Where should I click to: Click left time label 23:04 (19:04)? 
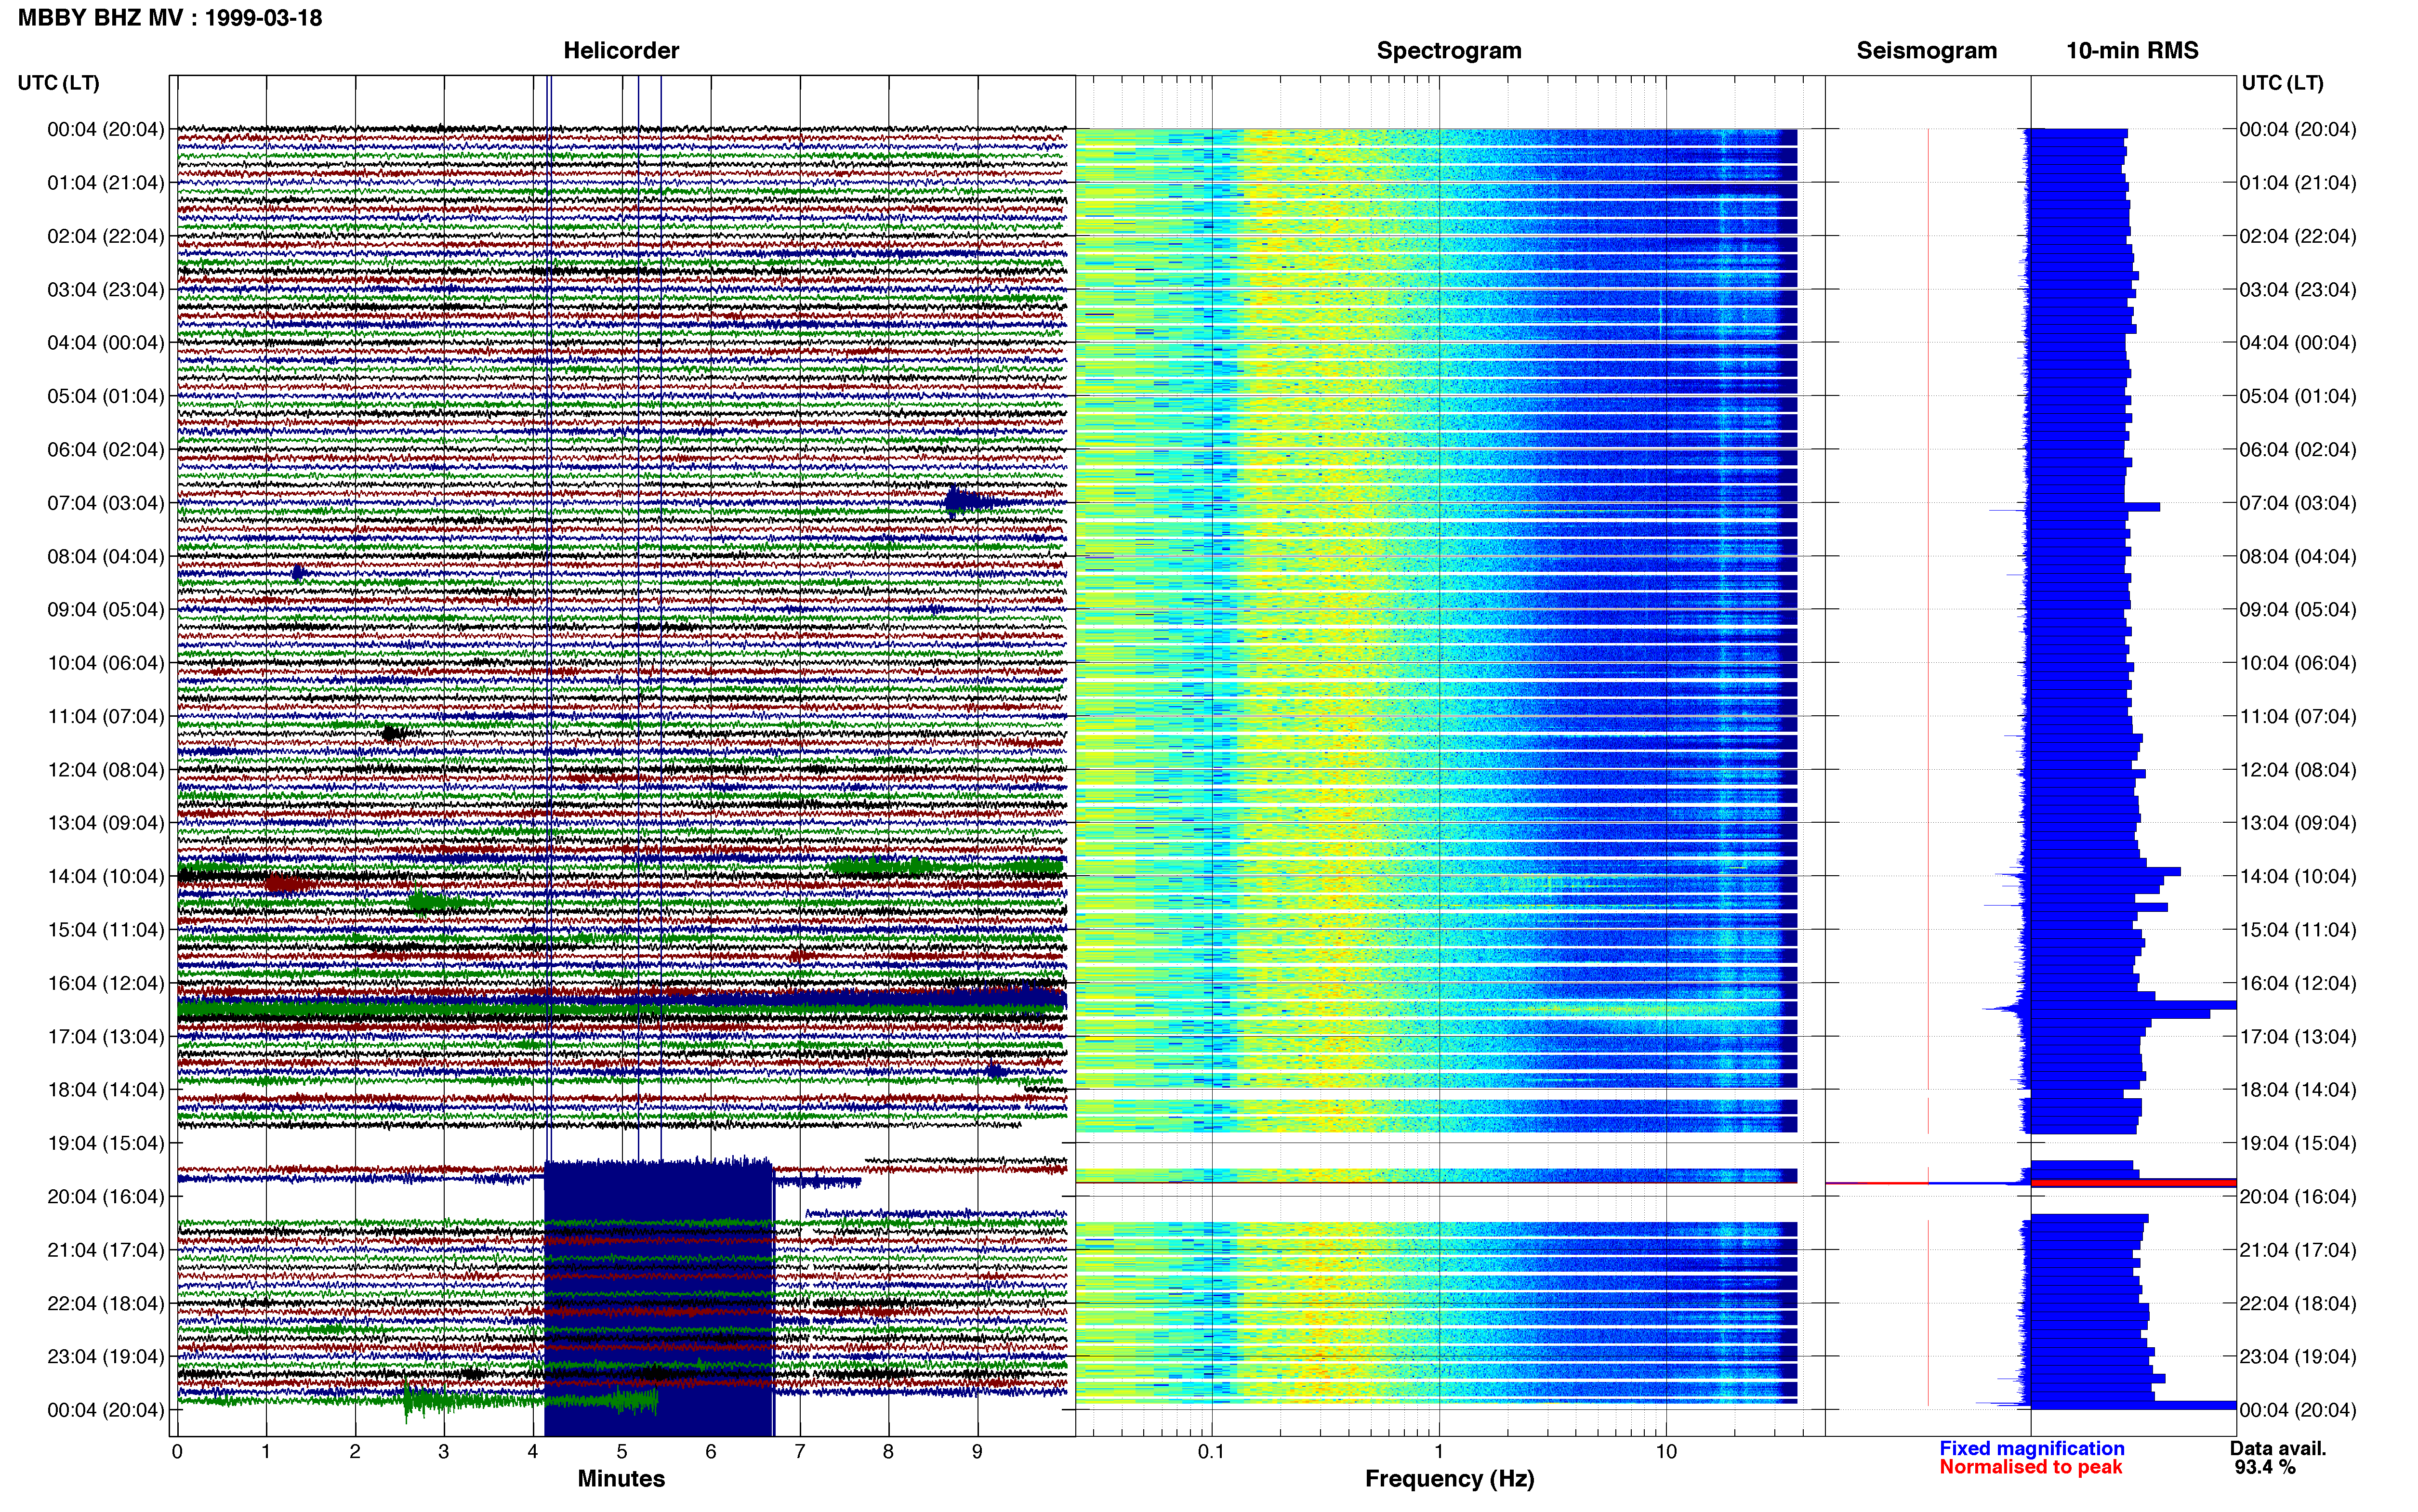coord(106,1357)
